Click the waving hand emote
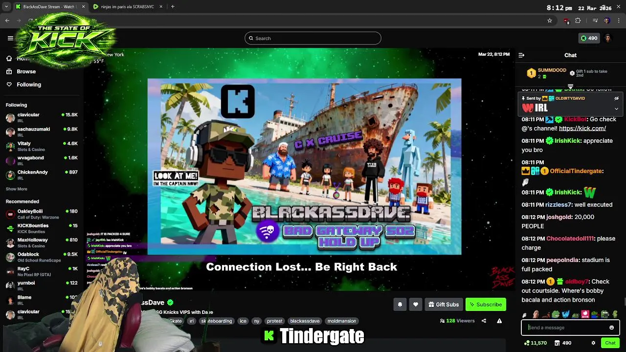 point(524,315)
